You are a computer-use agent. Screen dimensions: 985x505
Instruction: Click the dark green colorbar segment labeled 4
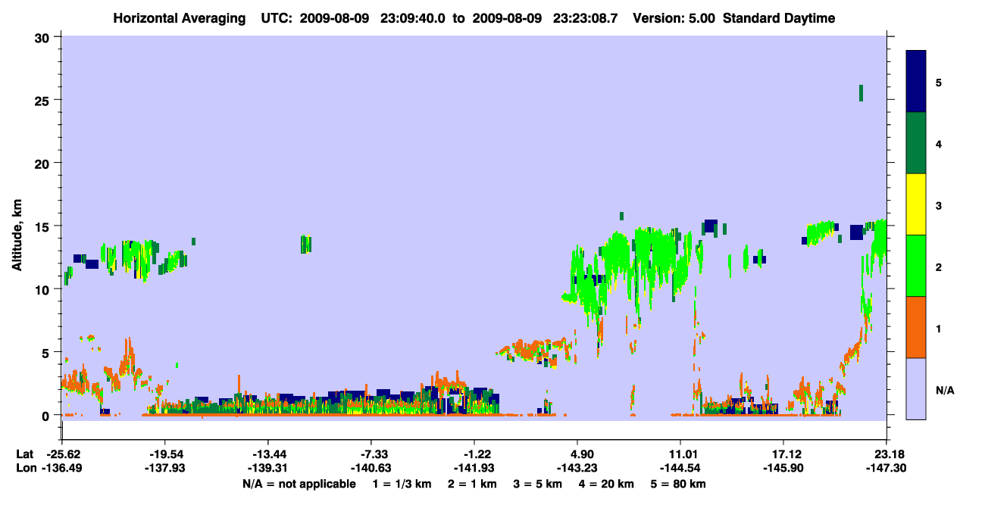pos(916,143)
